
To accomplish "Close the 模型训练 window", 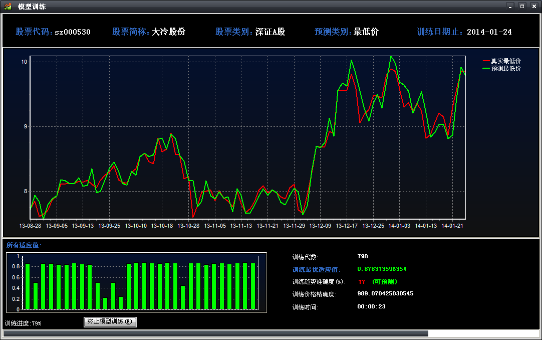I will click(x=534, y=6).
